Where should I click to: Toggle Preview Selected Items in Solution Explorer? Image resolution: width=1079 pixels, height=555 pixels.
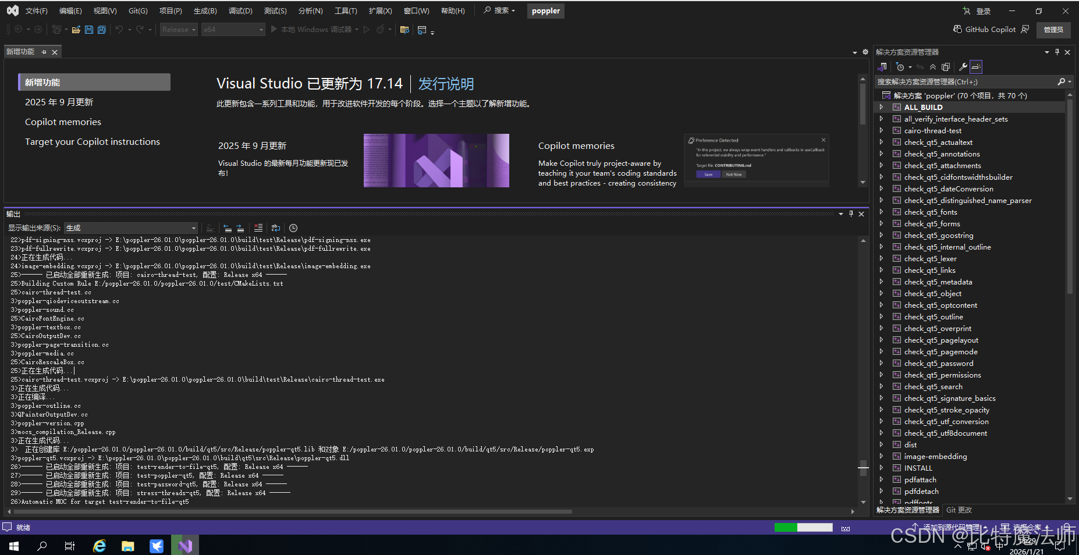click(x=976, y=67)
